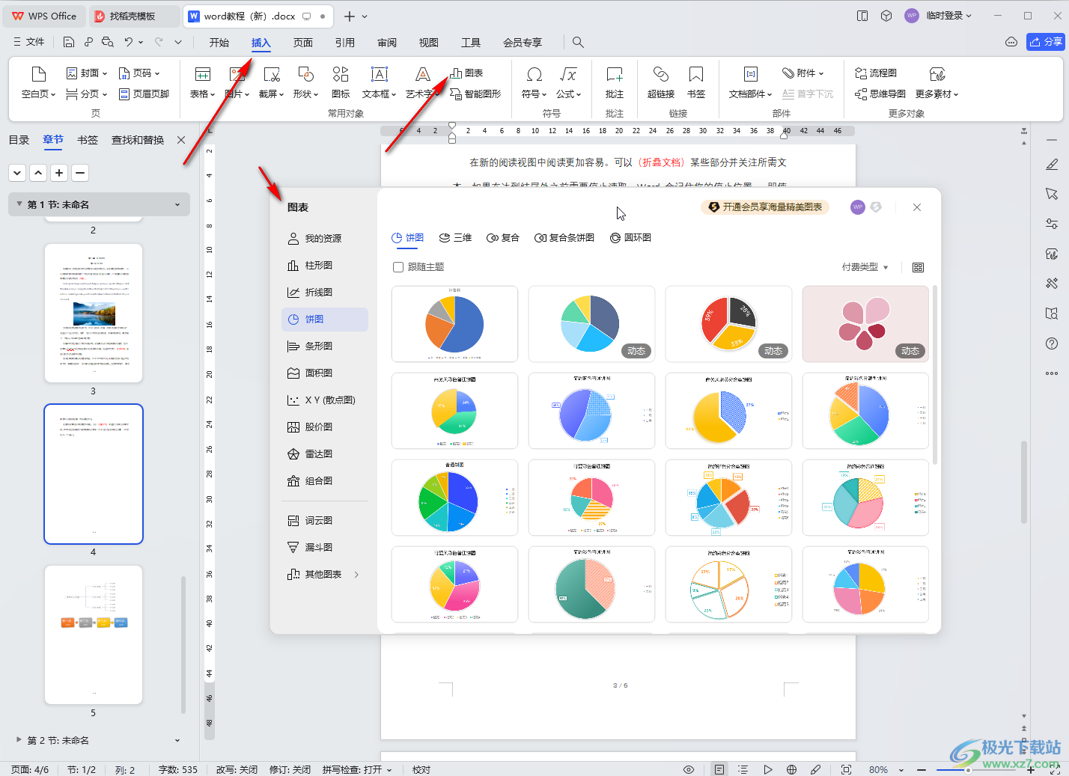The width and height of the screenshot is (1069, 776).
Task: Click the 图表 chart button in the ribbon
Action: pos(466,73)
